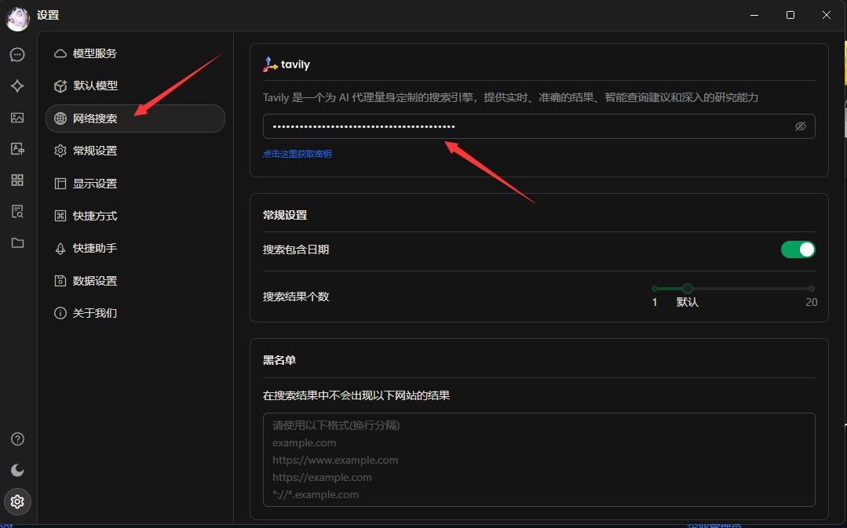Image resolution: width=847 pixels, height=528 pixels.
Task: Click the gear icon beside 常规设置
Action: tap(60, 151)
